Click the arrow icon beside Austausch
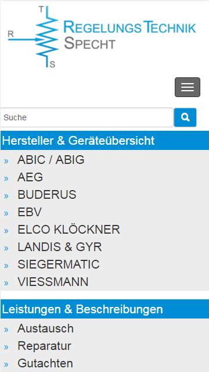Image resolution: width=209 pixels, height=372 pixels. point(6,330)
